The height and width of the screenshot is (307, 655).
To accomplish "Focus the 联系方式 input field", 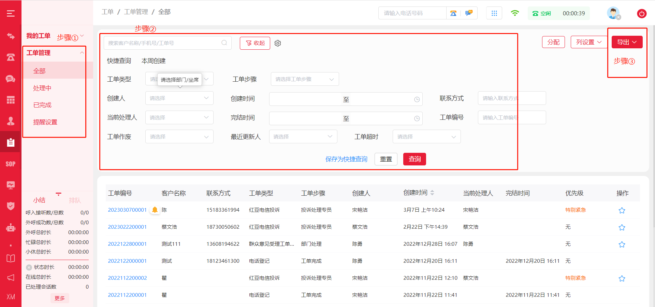I will click(512, 98).
